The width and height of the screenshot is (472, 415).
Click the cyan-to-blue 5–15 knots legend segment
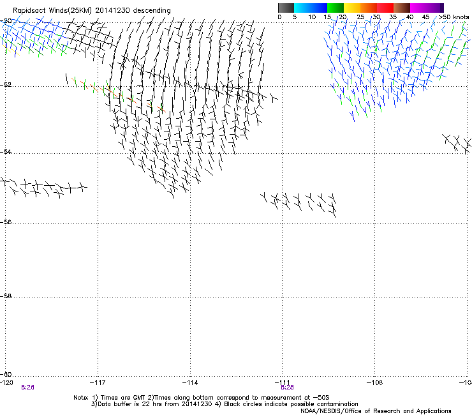click(311, 8)
